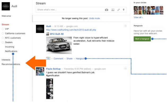Image resolution: width=167 pixels, height=103 pixels.
Task: Share the Audi A6 post
Action: click(69, 59)
